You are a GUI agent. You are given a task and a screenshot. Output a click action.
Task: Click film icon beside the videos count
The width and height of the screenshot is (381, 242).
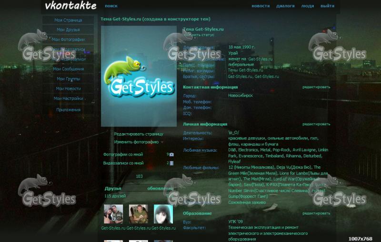coord(171,163)
